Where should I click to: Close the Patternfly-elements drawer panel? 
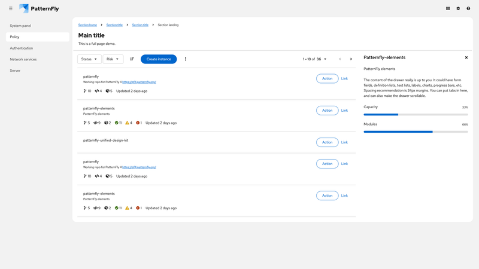pos(466,57)
